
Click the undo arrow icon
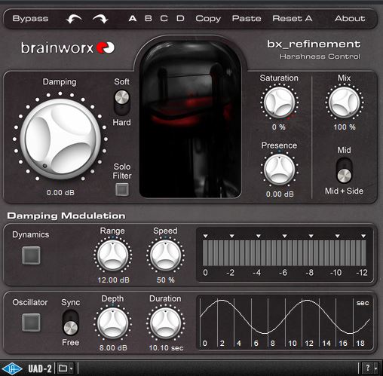[x=74, y=19]
